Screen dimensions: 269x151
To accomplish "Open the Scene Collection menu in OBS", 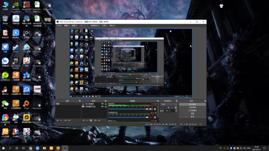I will [x=95, y=26].
